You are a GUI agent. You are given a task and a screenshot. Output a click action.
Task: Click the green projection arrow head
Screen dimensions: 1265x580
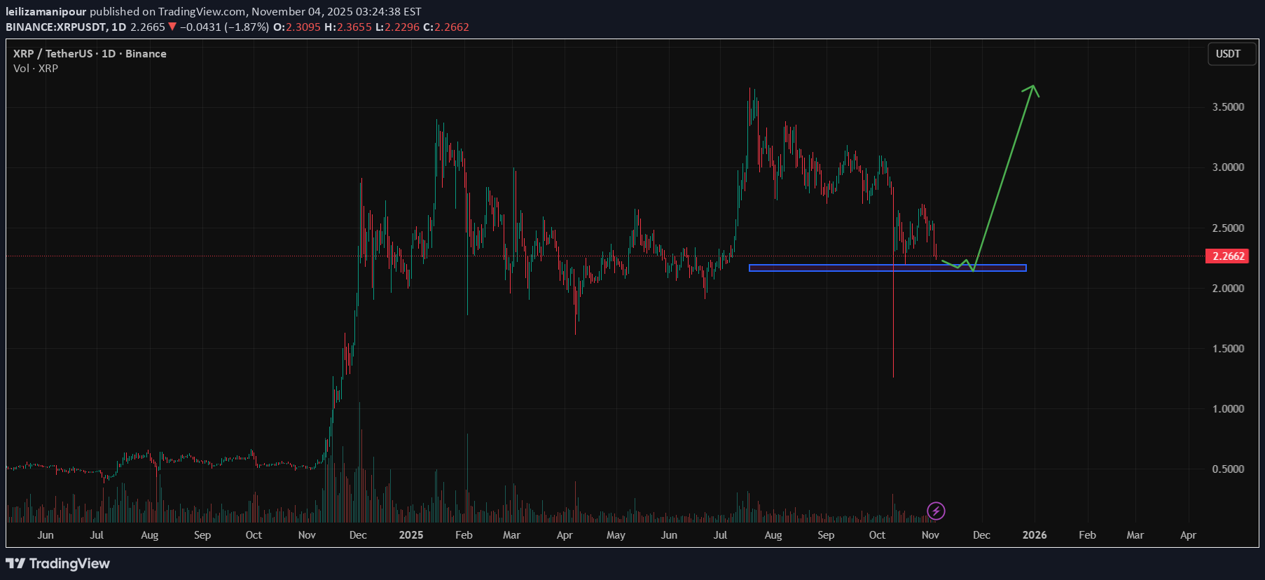1032,88
